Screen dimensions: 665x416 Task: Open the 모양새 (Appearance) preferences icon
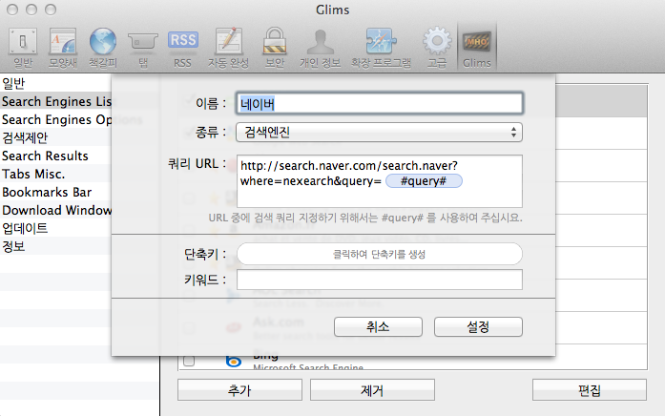62,48
